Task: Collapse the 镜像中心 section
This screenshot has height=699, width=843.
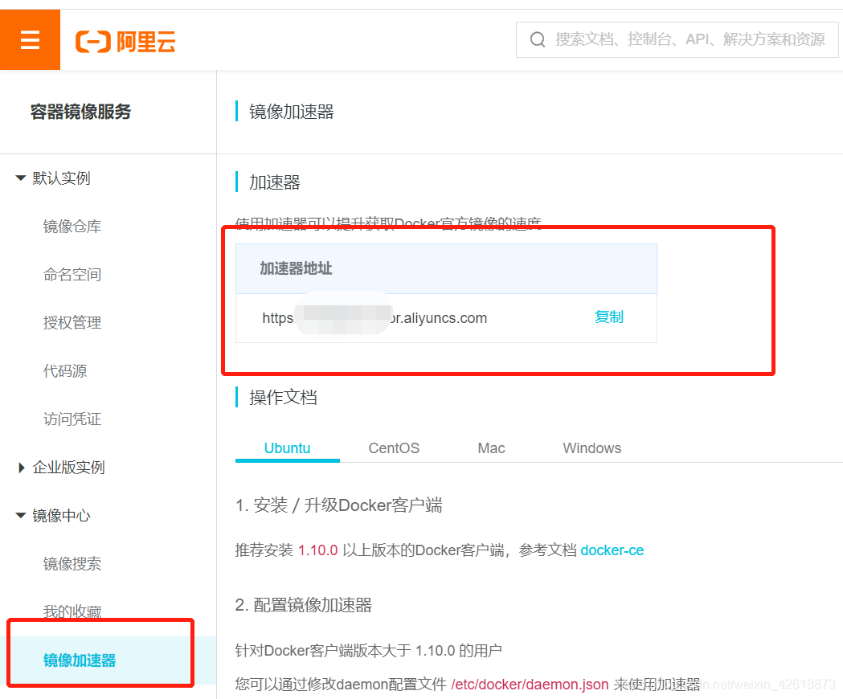Action: pyautogui.click(x=21, y=516)
